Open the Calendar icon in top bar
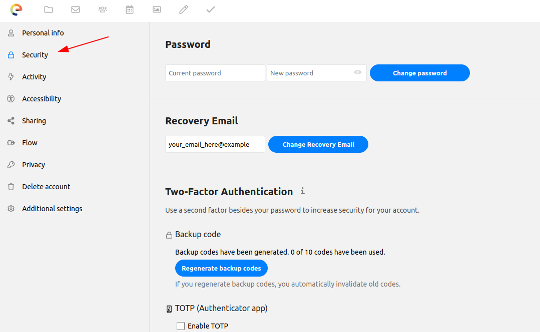The width and height of the screenshot is (540, 332). (130, 9)
